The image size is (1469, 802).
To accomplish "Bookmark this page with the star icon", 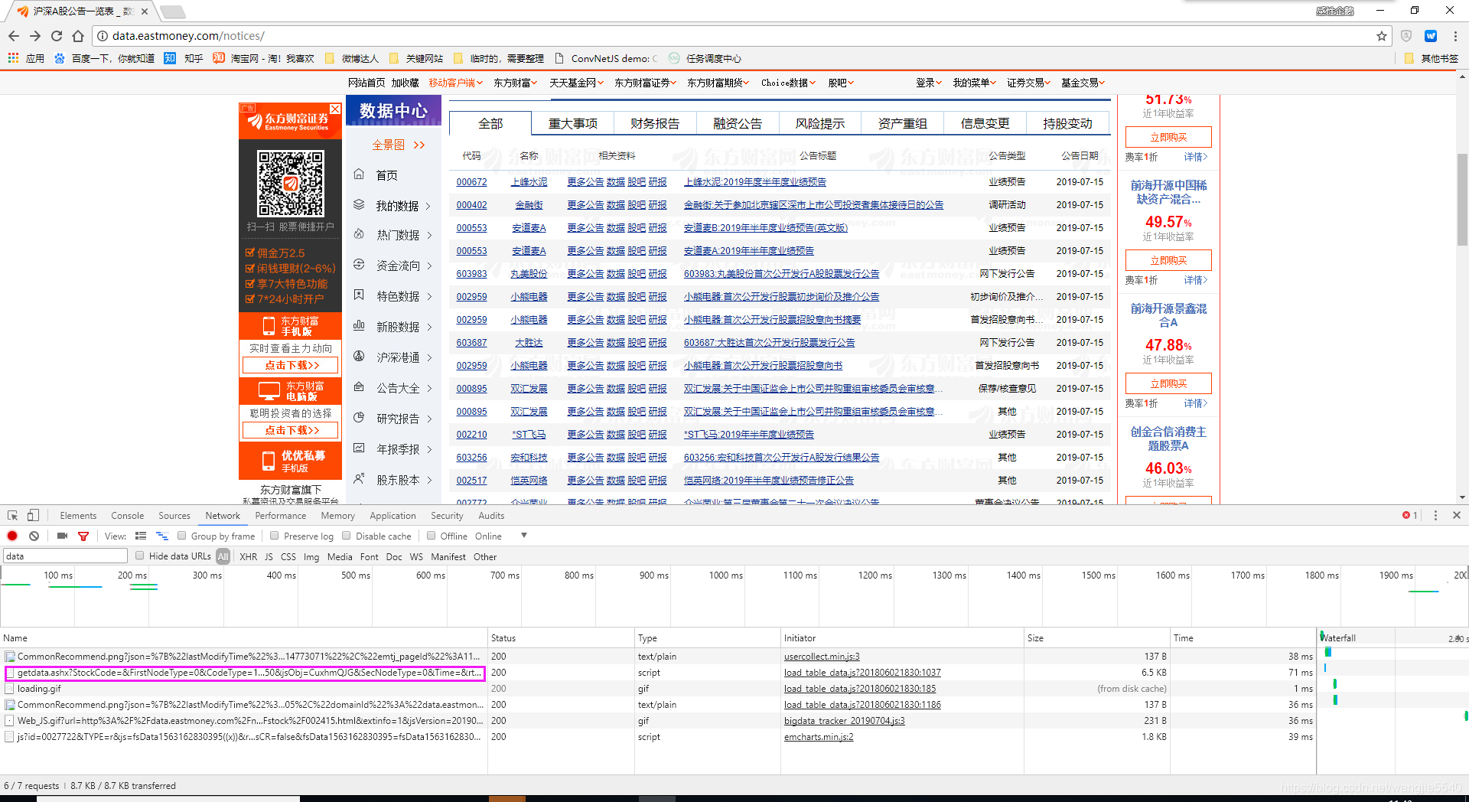I will point(1382,36).
